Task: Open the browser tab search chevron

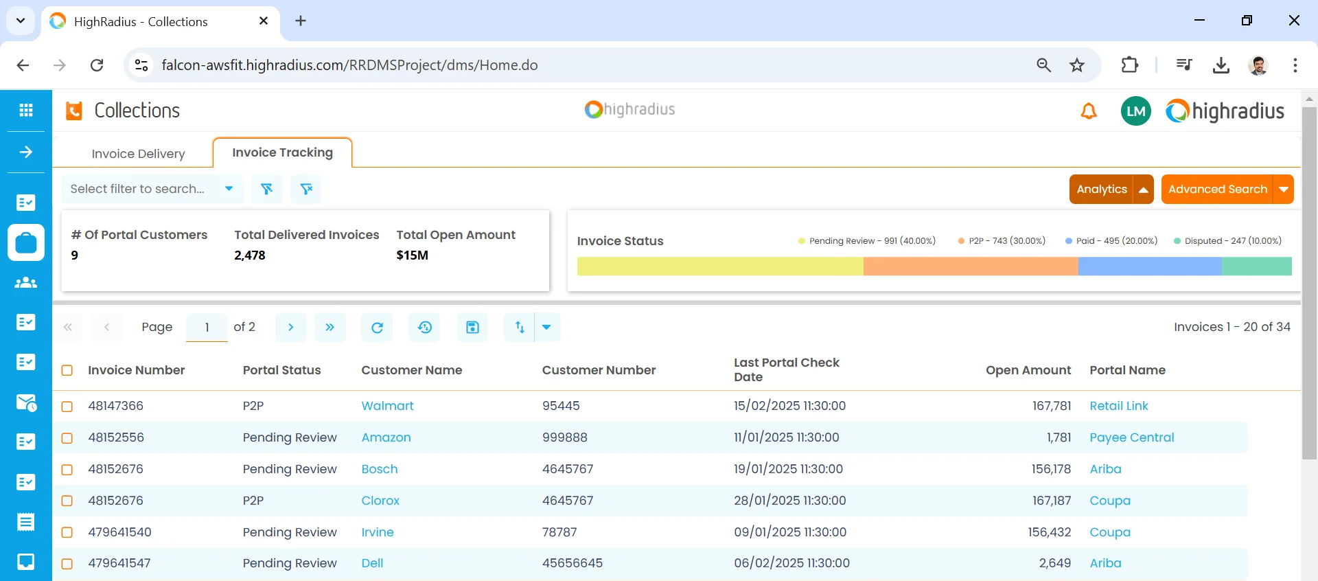Action: click(x=21, y=21)
